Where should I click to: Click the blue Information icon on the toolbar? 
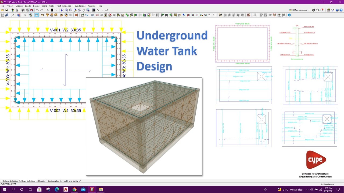(x=289, y=15)
